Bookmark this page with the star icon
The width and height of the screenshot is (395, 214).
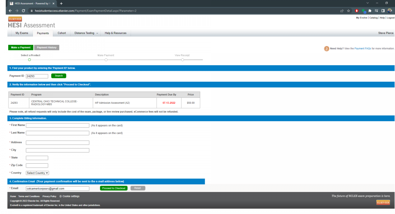(348, 11)
